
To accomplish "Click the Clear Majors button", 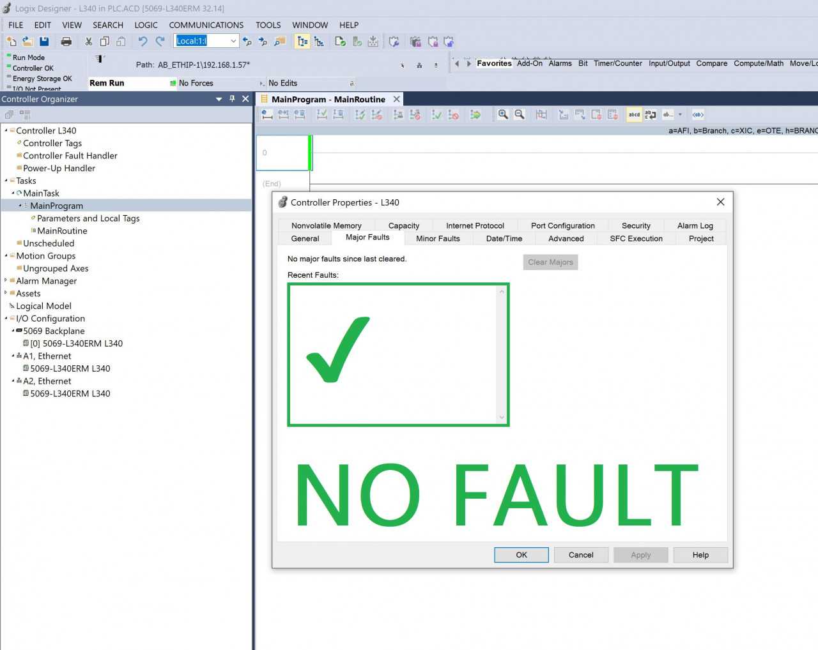I will point(551,262).
